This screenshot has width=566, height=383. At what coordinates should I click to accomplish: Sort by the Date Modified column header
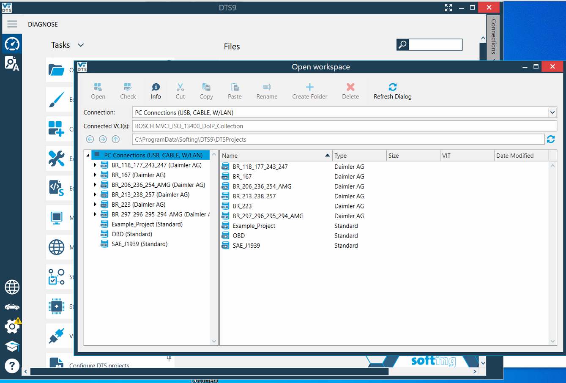522,156
